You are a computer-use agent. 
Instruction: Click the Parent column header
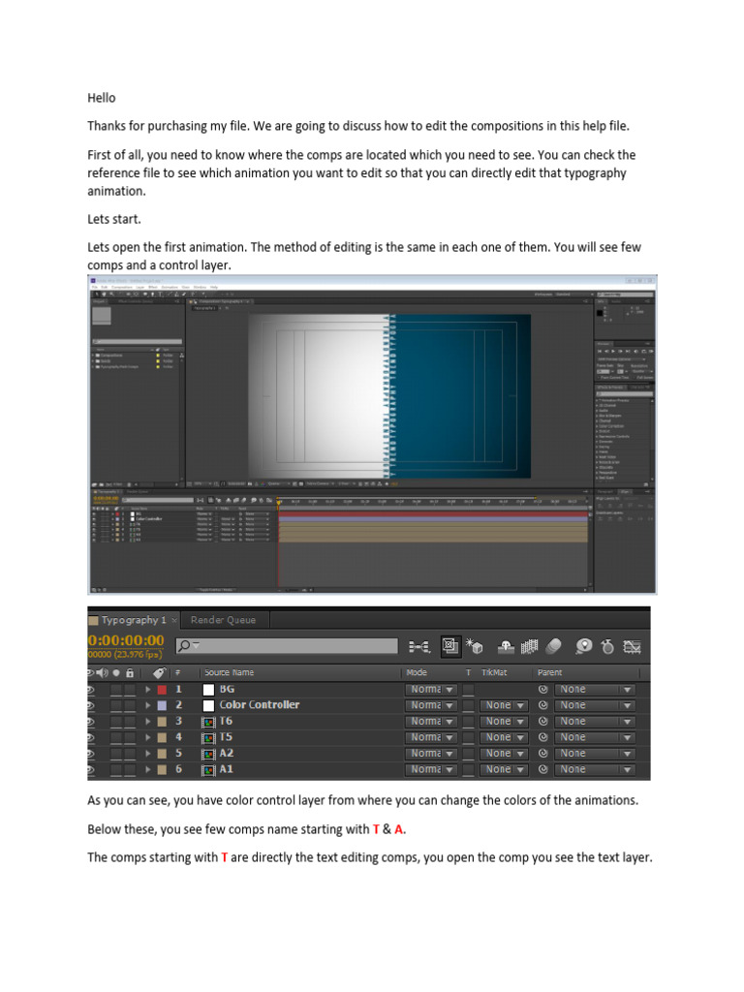click(550, 672)
